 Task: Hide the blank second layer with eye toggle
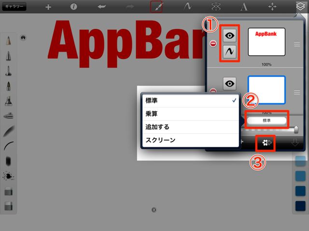click(x=230, y=84)
